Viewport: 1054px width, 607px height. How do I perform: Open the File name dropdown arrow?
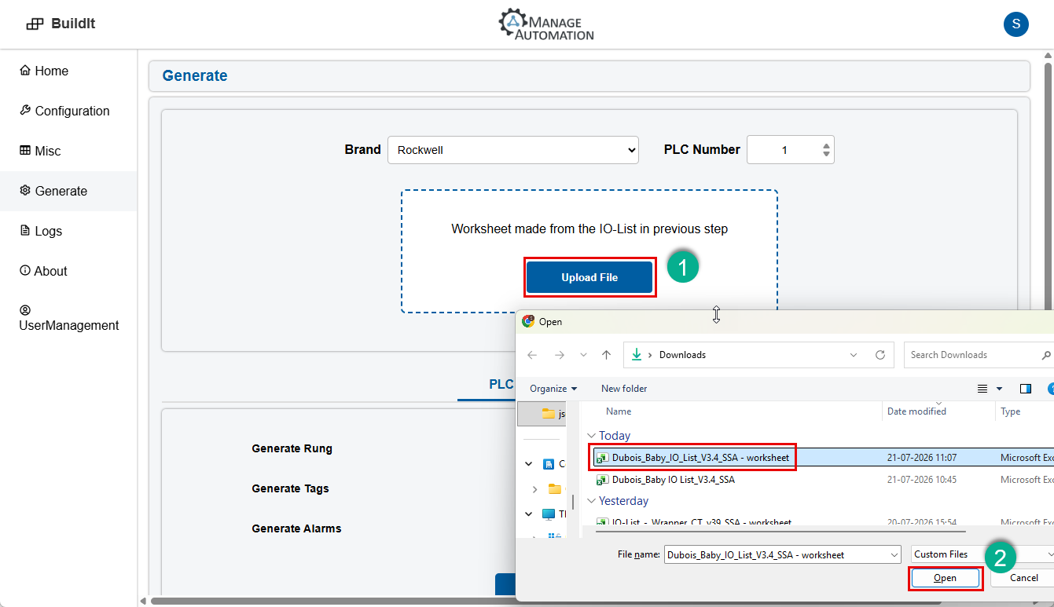pos(894,554)
